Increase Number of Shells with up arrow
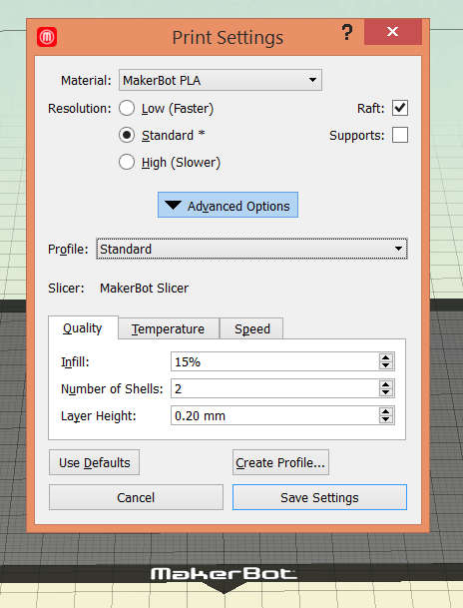Screen dimensions: 463x608 [x=385, y=384]
